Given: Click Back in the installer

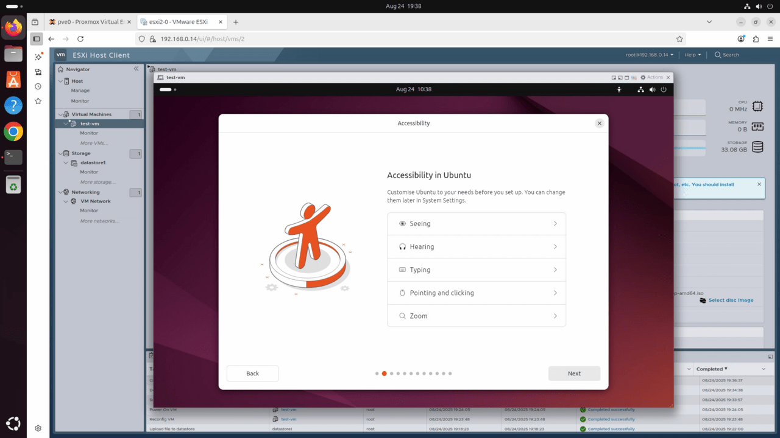Looking at the screenshot, I should coord(252,374).
